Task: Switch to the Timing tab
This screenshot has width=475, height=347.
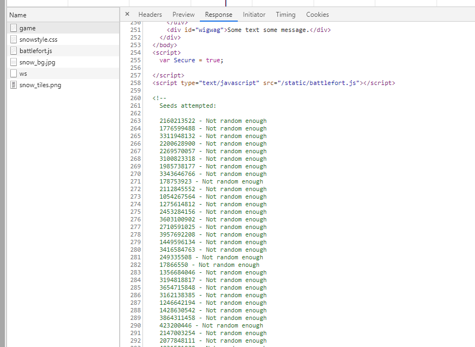Action: (x=285, y=15)
